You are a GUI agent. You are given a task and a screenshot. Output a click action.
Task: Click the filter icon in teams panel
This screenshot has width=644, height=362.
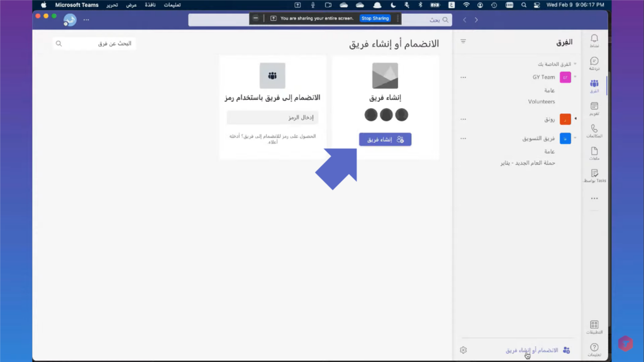(464, 41)
